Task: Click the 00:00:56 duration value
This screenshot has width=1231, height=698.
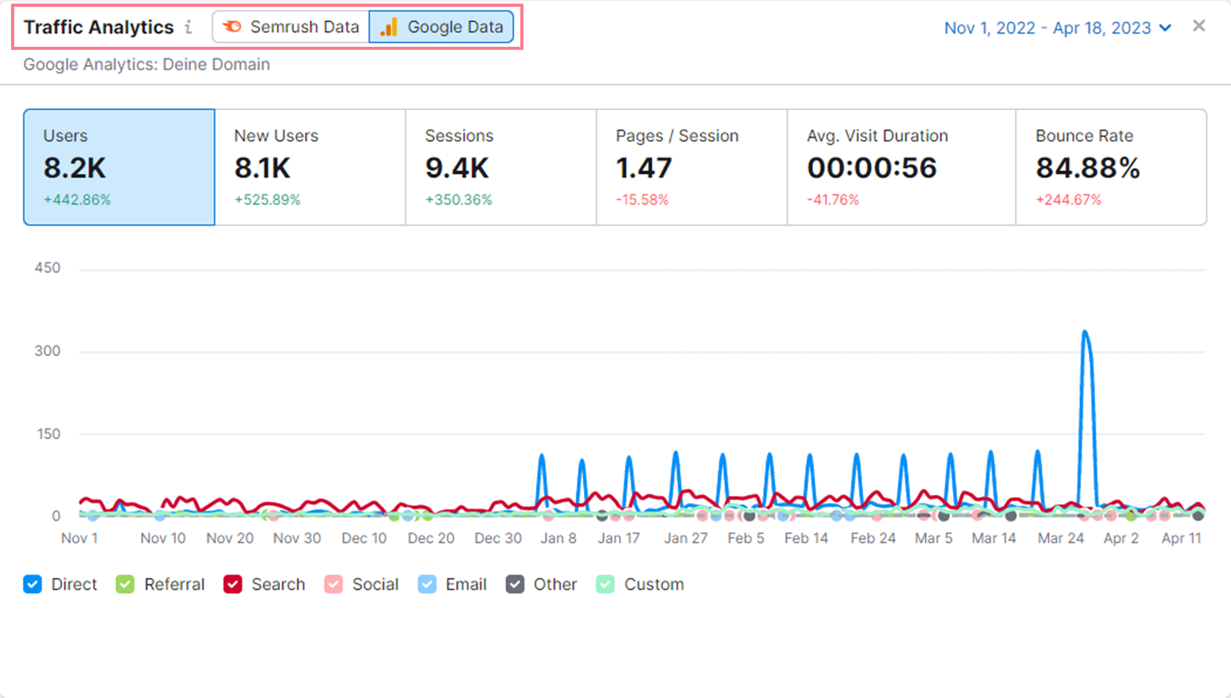Action: (x=872, y=167)
